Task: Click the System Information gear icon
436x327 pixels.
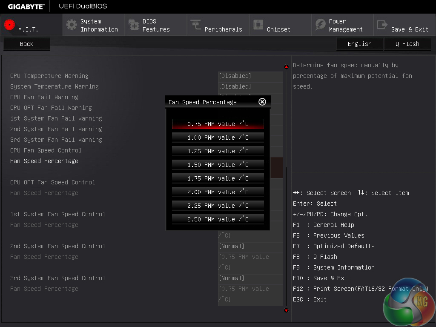Action: (72, 25)
